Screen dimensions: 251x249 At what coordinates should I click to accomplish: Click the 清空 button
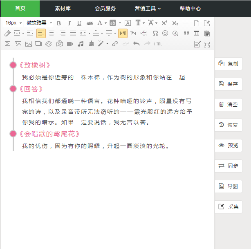point(229,105)
